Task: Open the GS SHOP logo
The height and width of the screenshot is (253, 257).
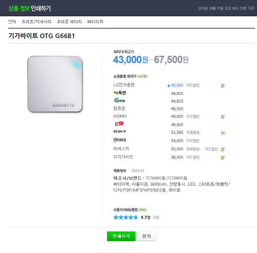Action: [x=119, y=132]
